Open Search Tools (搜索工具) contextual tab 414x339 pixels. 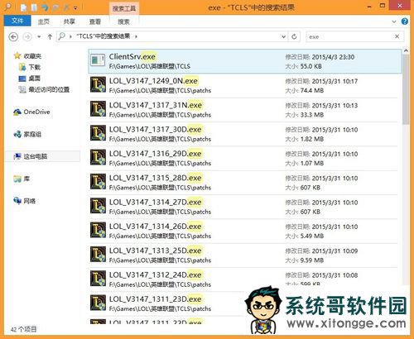[124, 8]
